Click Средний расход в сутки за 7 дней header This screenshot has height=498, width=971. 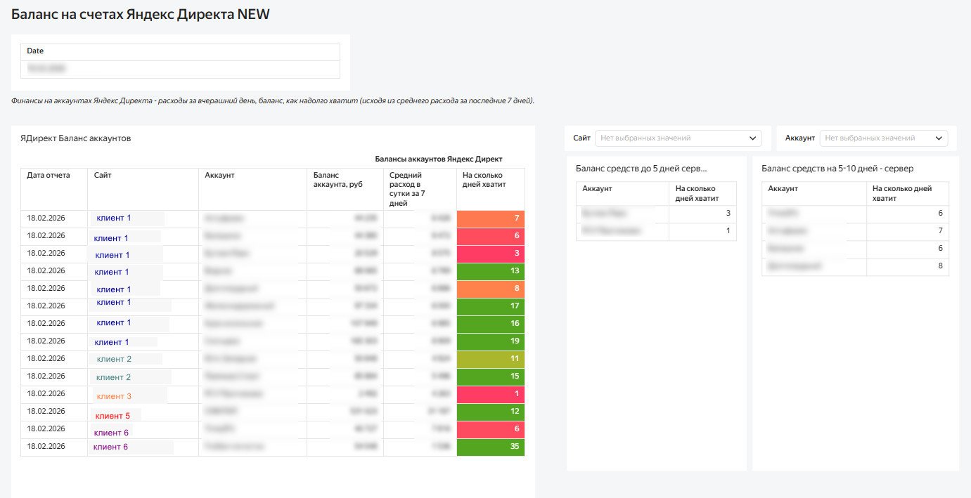[420, 189]
